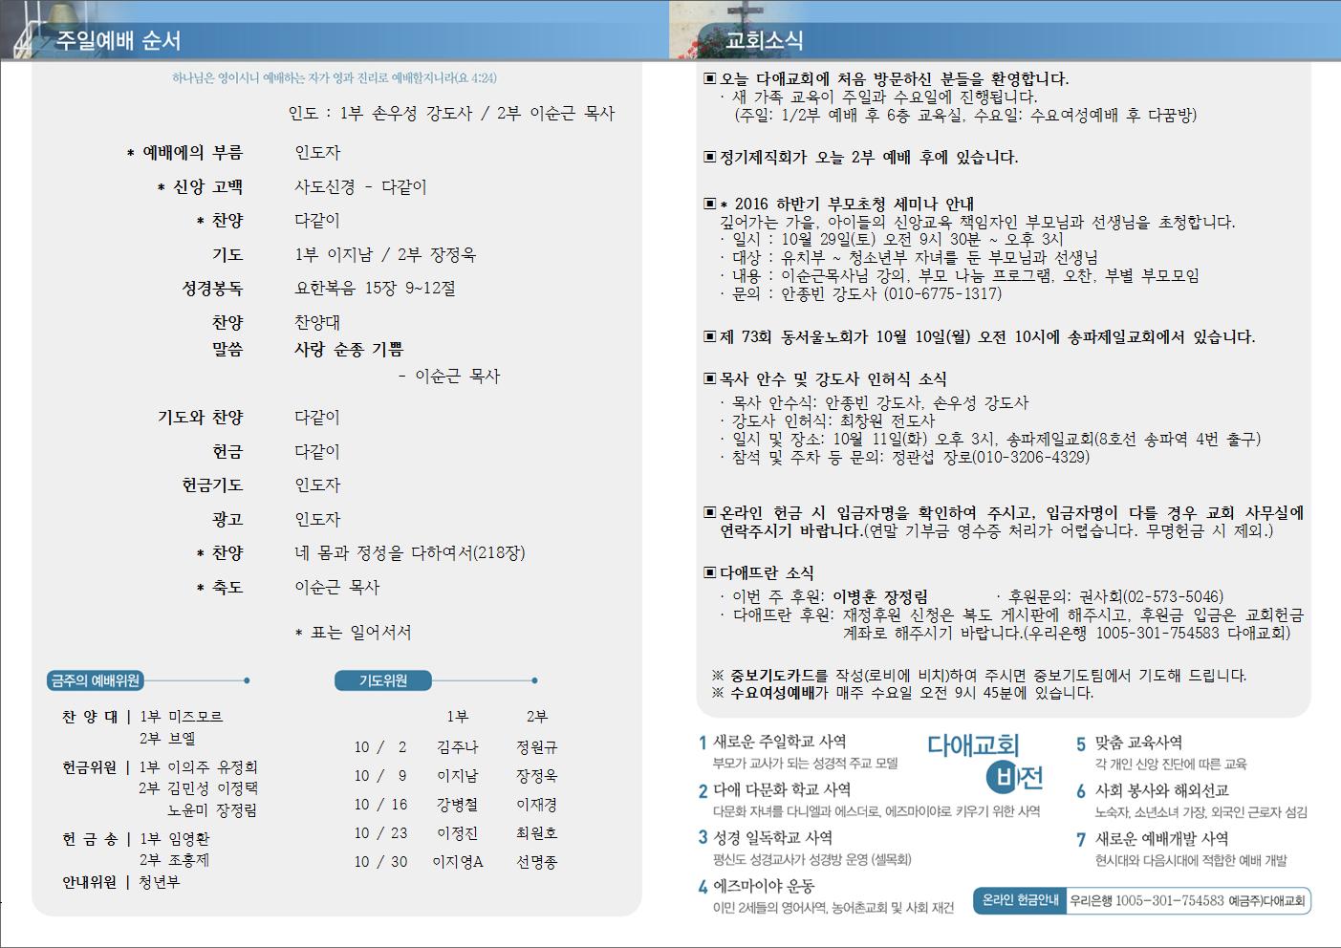The image size is (1341, 948).
Task: Click the sermon title 사랑 순종 기쁨
Action: 349,350
